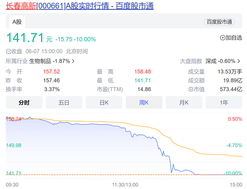Viewport: 247px width, 189px height.
Task: Click the 最高 value 158.48
Action: coord(142,72)
